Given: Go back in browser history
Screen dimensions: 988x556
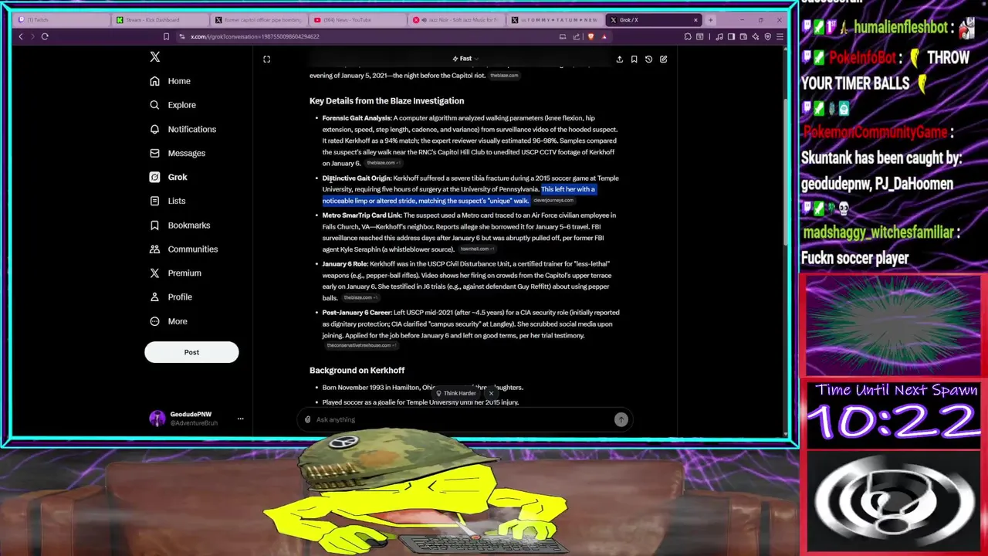Looking at the screenshot, I should tap(21, 36).
